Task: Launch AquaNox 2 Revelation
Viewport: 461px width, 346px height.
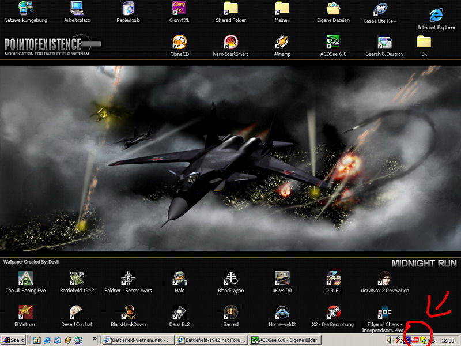Action: pyautogui.click(x=384, y=283)
